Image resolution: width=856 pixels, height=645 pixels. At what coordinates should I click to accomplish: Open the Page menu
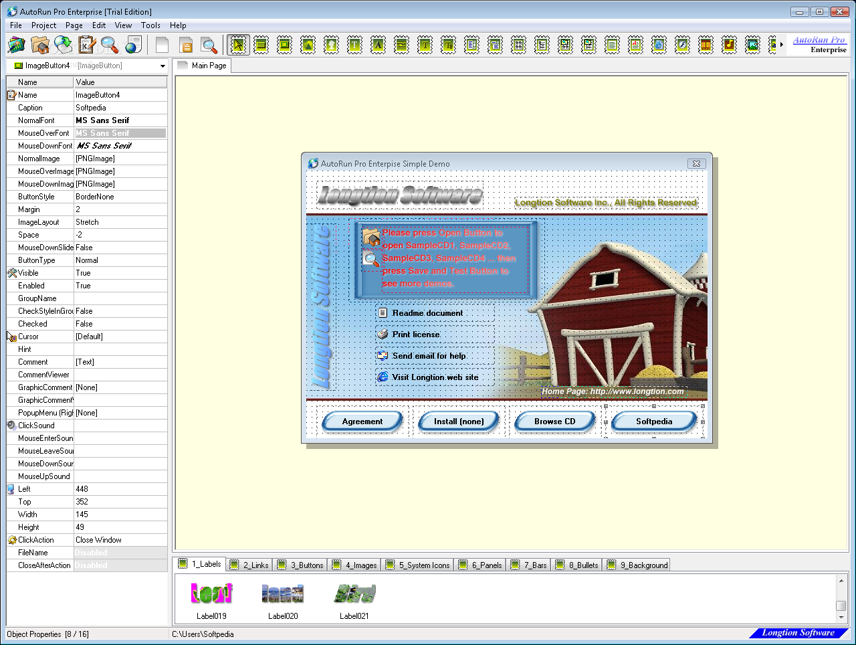[x=74, y=25]
